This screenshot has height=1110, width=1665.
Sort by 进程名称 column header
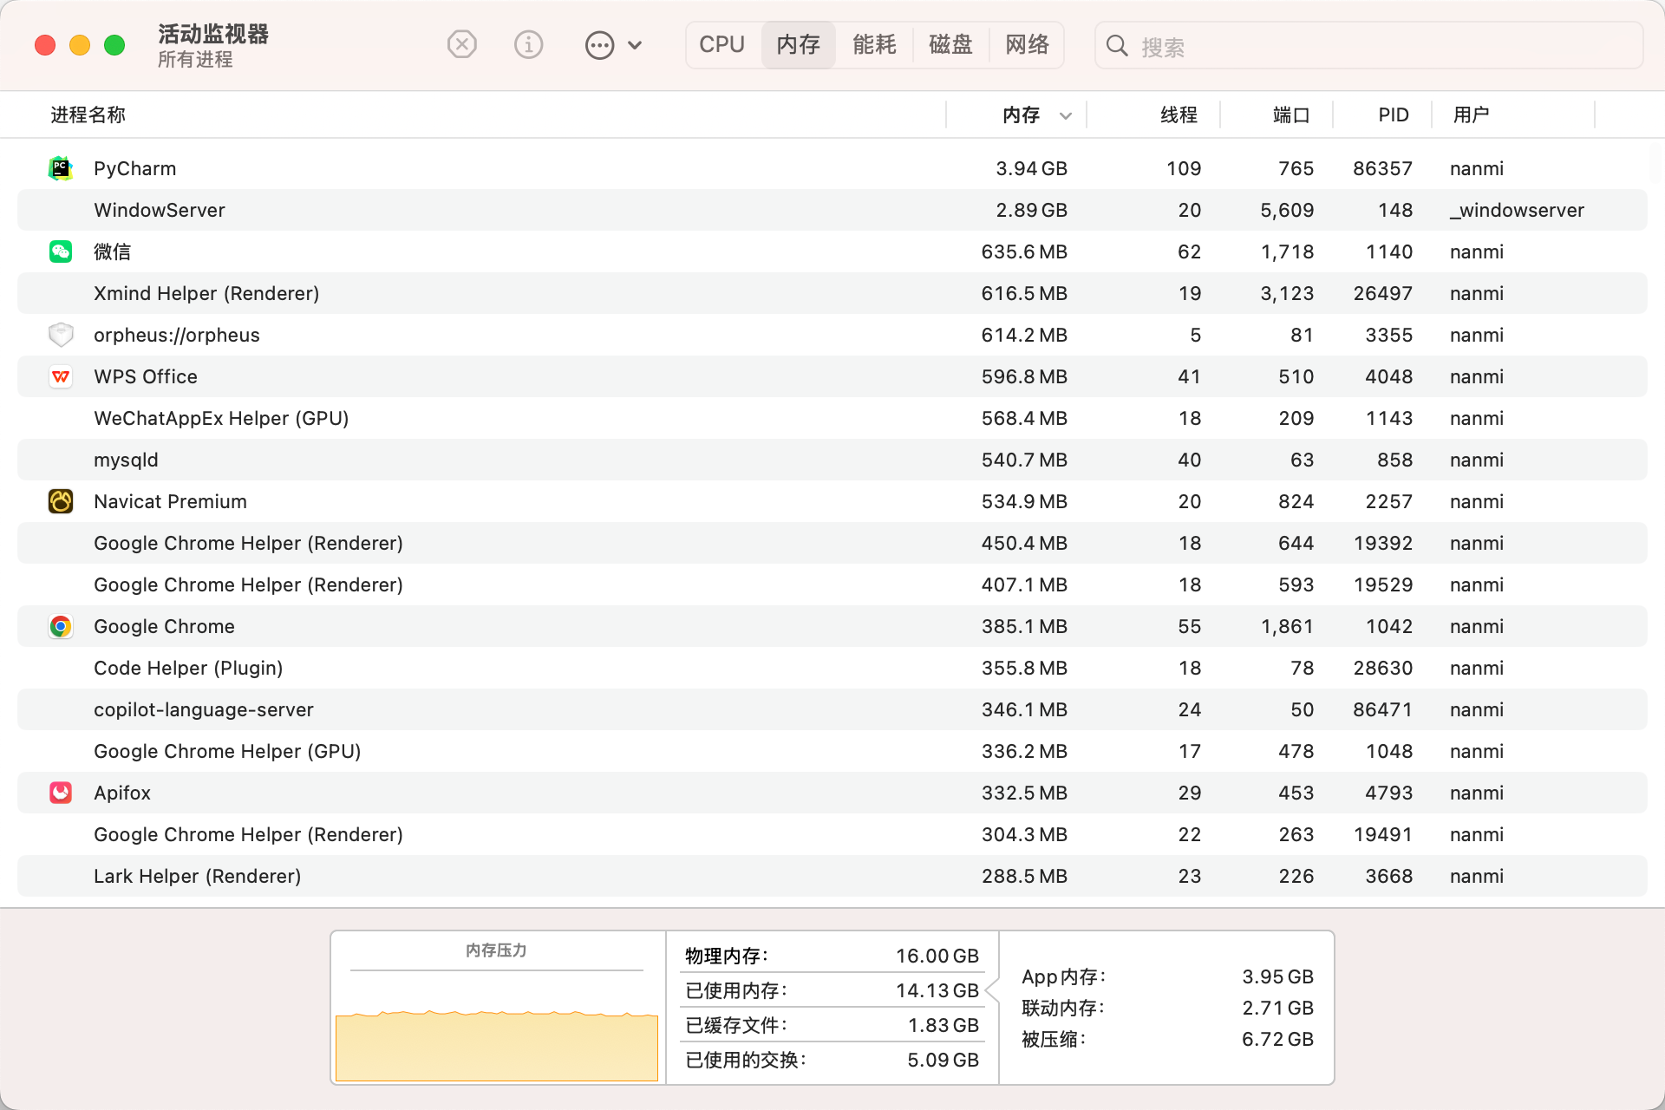pyautogui.click(x=88, y=114)
